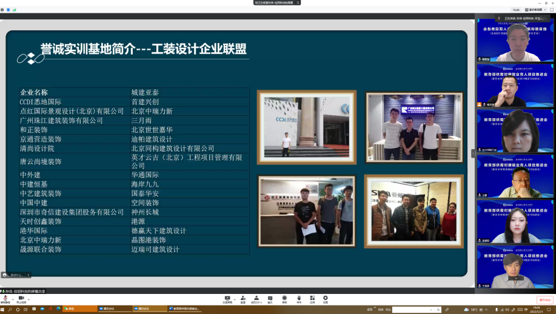
Task: Click the bottom-left reception desk photo
Action: [x=307, y=211]
